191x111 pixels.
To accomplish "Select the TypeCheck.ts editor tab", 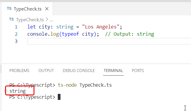I will coord(27,9).
